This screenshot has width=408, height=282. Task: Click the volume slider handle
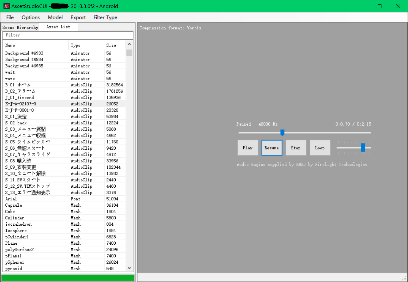click(x=363, y=147)
